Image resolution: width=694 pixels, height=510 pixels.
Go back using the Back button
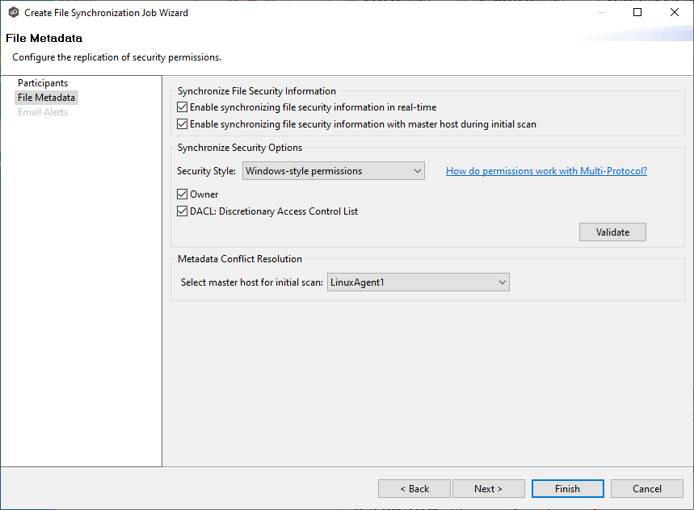pos(414,488)
